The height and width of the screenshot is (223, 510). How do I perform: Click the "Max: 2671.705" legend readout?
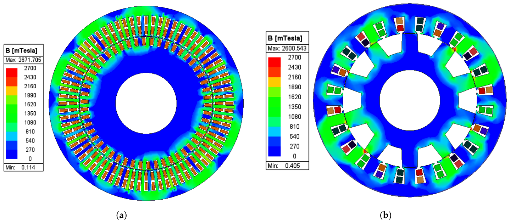pos(23,60)
